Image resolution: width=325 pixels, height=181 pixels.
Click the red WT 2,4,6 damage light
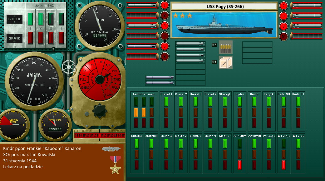click(x=283, y=165)
